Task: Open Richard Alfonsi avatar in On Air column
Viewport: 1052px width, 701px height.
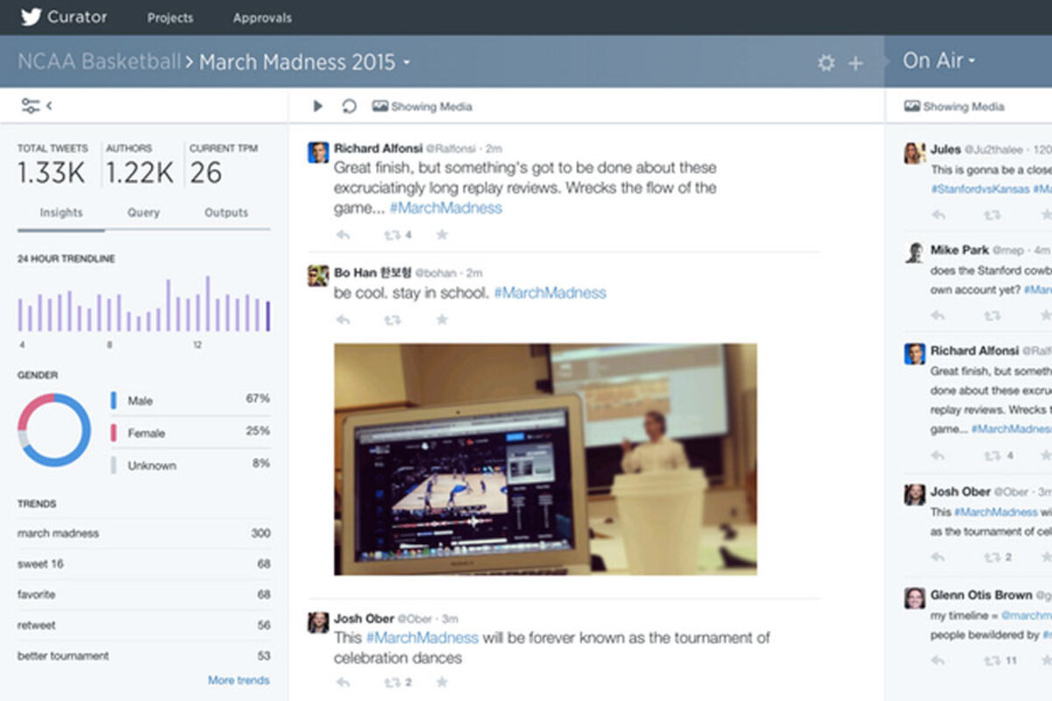Action: [914, 354]
